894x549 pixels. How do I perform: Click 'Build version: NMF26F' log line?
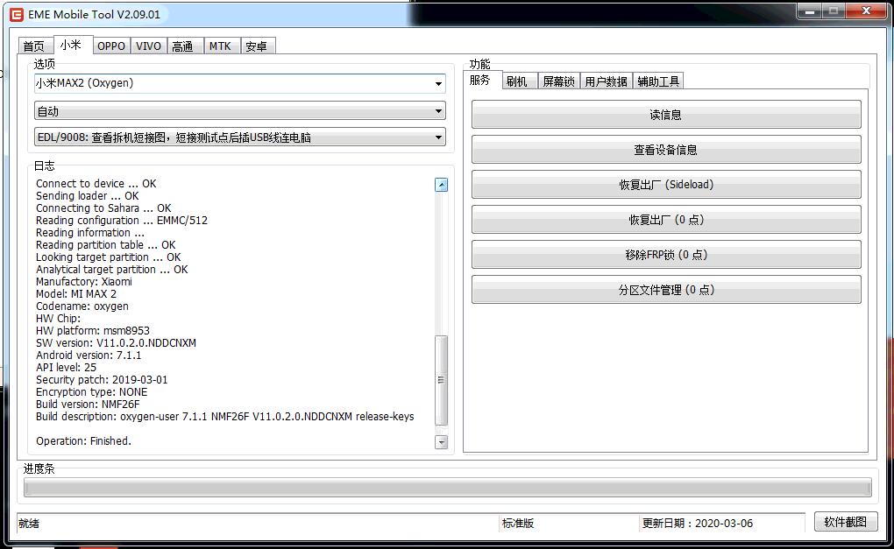pyautogui.click(x=88, y=405)
